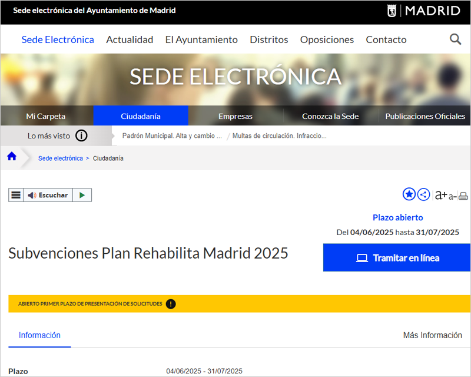
Task: Open Distritos menu item
Action: click(x=269, y=39)
